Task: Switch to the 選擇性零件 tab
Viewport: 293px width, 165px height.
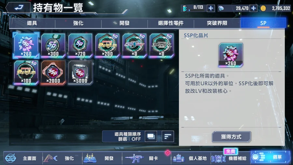Action: [171, 23]
